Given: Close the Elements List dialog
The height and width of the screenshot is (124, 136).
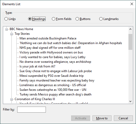Looking at the screenshot, I should pos(132,4).
